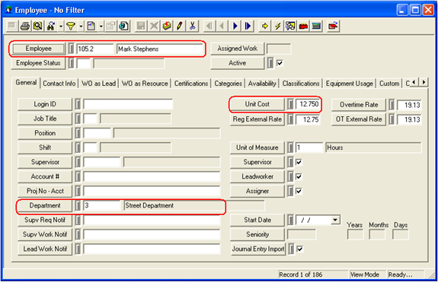This screenshot has width=438, height=282.
Task: Jump to the last record blue arrow icon
Action: coord(248,26)
